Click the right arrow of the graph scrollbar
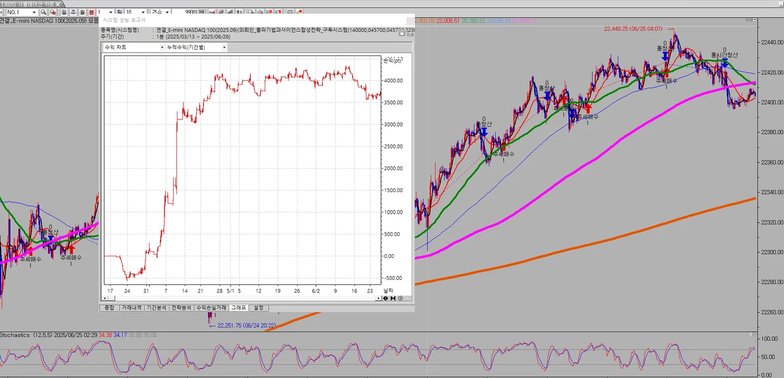Screen dimensions: 784x378 coord(378,298)
